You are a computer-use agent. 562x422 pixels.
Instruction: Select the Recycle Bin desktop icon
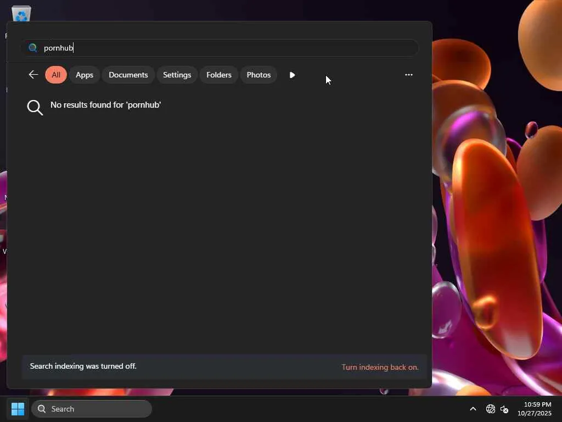(x=21, y=14)
